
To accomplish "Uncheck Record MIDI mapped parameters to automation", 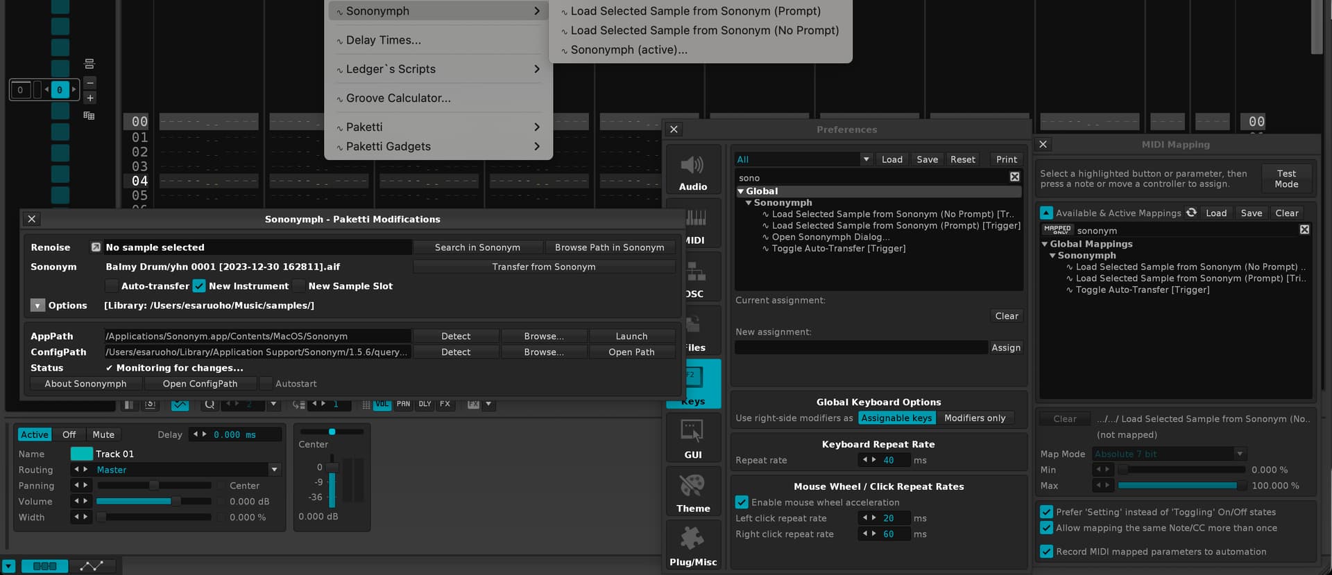I will pos(1046,551).
